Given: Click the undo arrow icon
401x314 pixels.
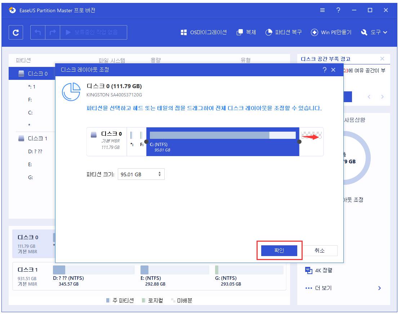Looking at the screenshot, I should [x=38, y=32].
